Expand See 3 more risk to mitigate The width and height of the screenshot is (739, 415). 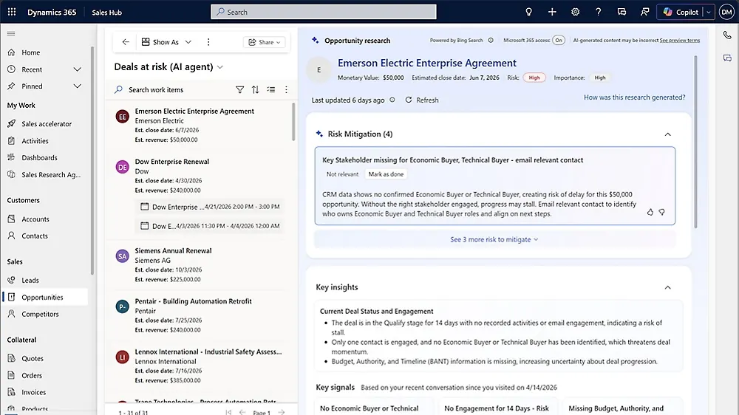click(494, 239)
